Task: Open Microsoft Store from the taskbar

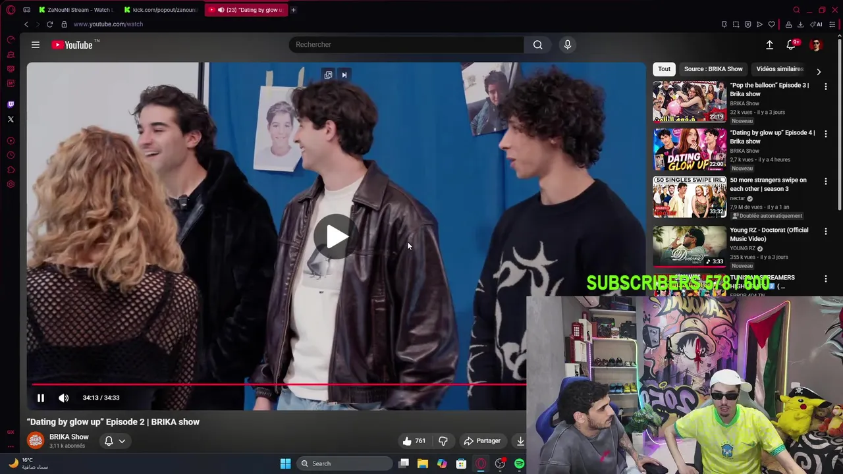Action: tap(461, 463)
